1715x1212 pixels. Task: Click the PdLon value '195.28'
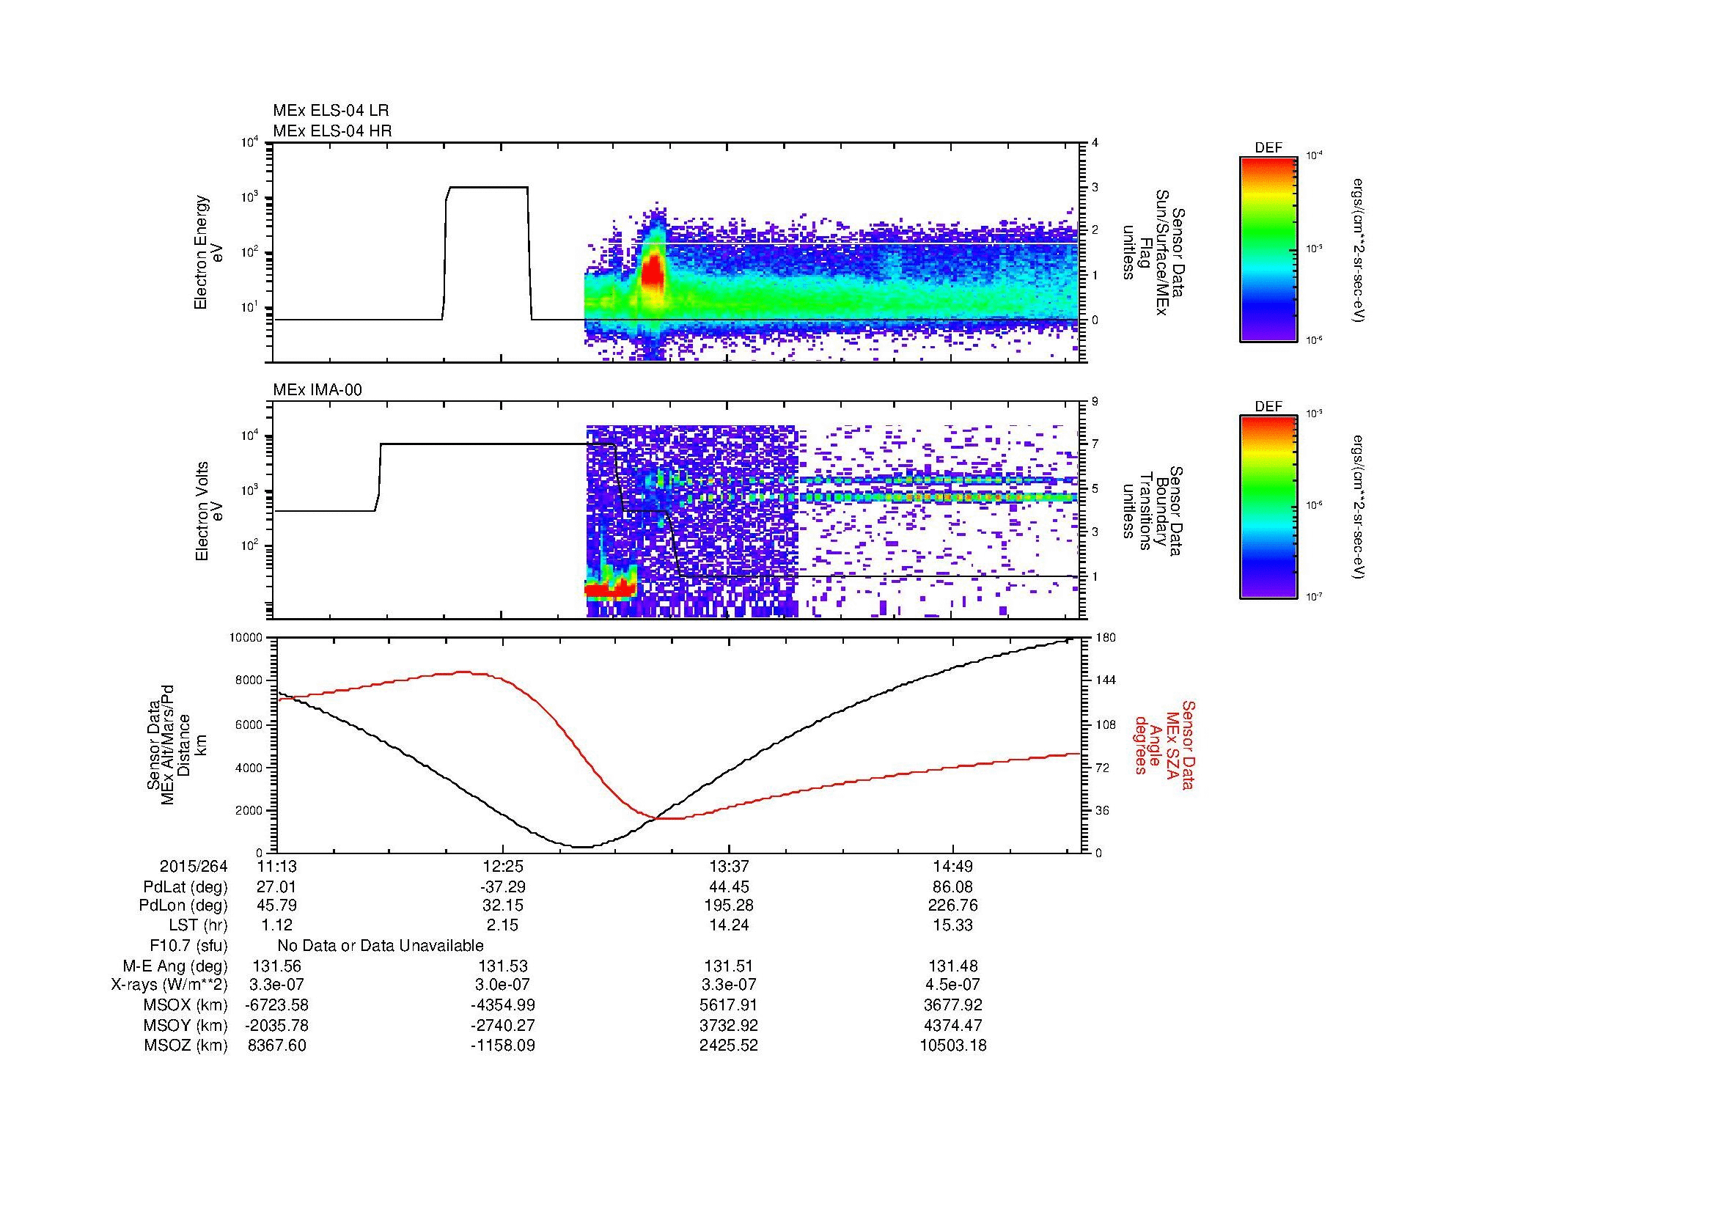[728, 906]
